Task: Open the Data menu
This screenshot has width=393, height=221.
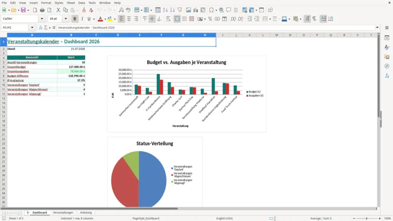Action: tap(82, 3)
